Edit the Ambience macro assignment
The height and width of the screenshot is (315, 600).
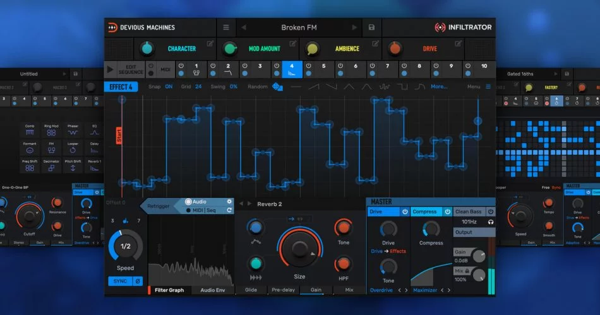pyautogui.click(x=375, y=43)
